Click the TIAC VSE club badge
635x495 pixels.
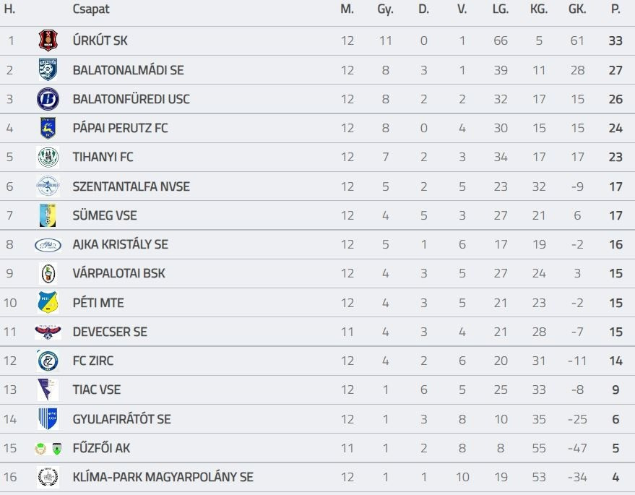pyautogui.click(x=48, y=389)
